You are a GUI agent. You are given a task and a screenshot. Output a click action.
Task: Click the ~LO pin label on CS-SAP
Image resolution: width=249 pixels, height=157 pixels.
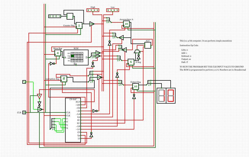pyautogui.click(x=78, y=129)
